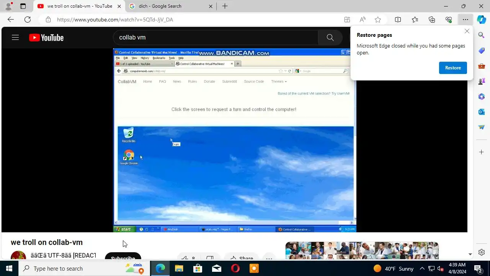Open sidebar settings gear
The height and width of the screenshot is (276, 490).
[482, 252]
